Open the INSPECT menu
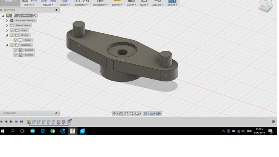This screenshot has width=279, height=157. click(117, 5)
